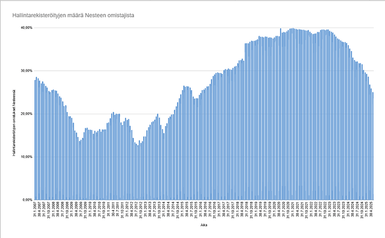
Task: Select the '31.10.2009' x-axis date label
Action: pyautogui.click(x=86, y=210)
